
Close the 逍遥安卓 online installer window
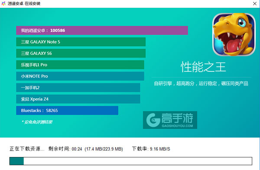pyautogui.click(x=255, y=3)
